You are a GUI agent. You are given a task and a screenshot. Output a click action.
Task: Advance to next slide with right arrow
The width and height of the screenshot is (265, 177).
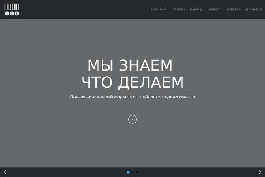[260, 173]
